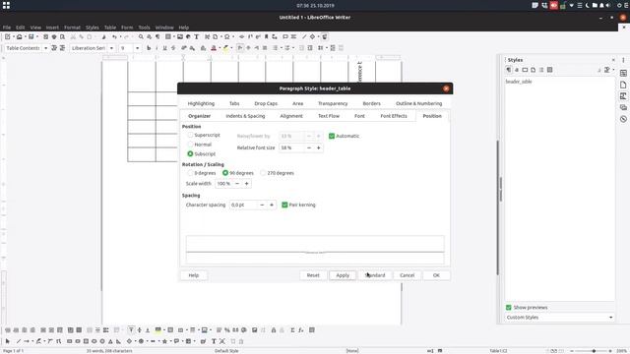Decrease the Relative font size value

coord(309,148)
